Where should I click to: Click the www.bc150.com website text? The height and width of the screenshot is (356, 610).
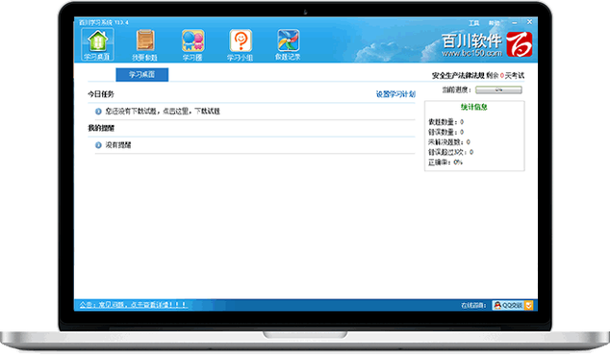pyautogui.click(x=471, y=53)
